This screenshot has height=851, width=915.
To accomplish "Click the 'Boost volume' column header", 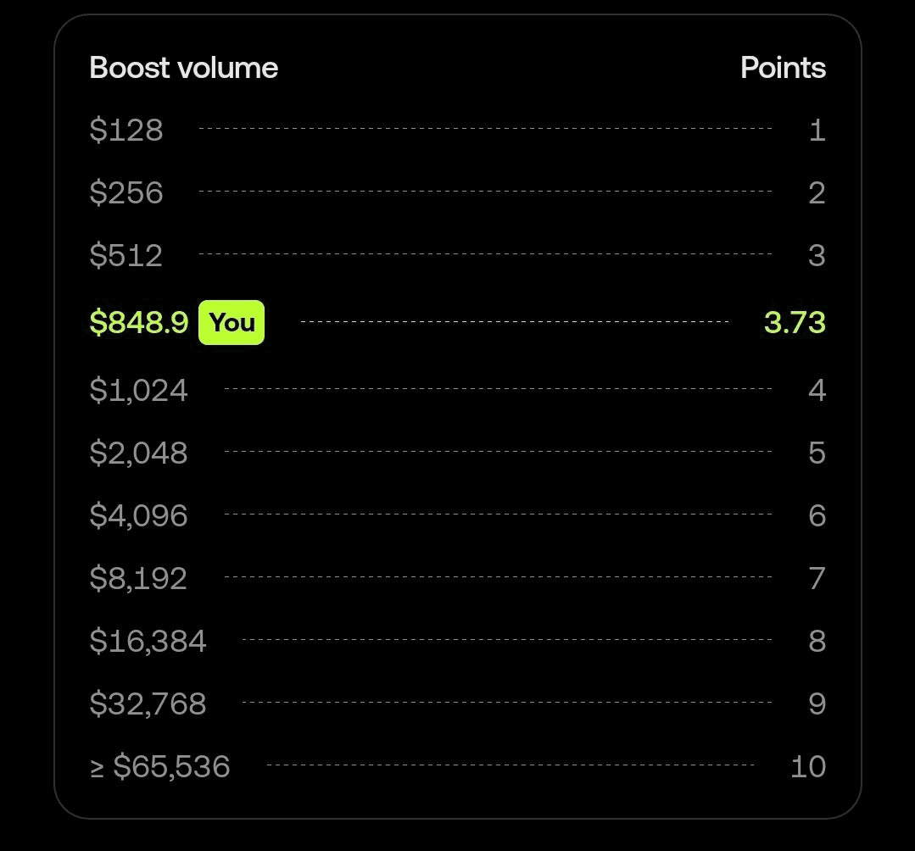I will [184, 68].
